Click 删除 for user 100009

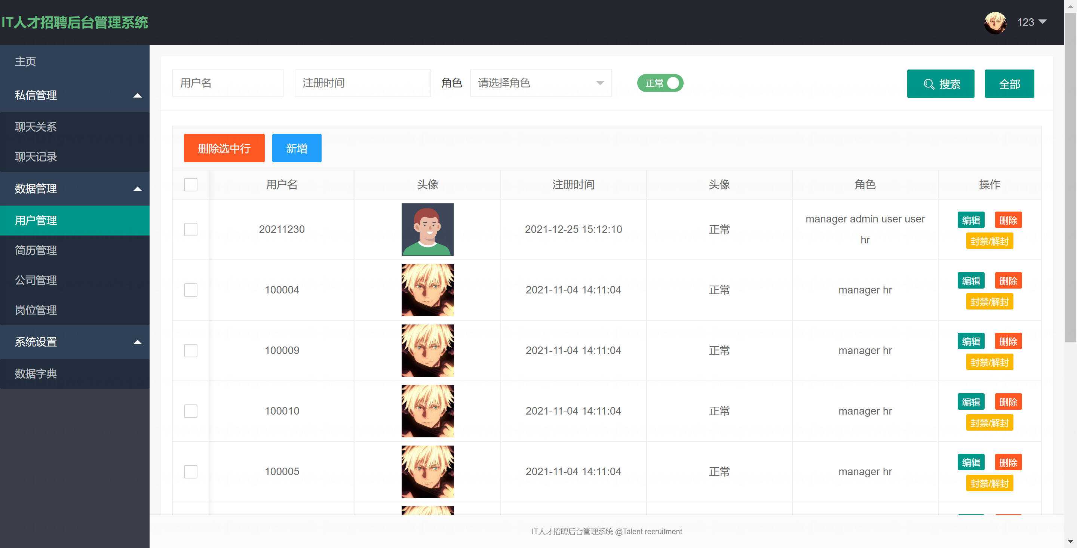point(1008,342)
